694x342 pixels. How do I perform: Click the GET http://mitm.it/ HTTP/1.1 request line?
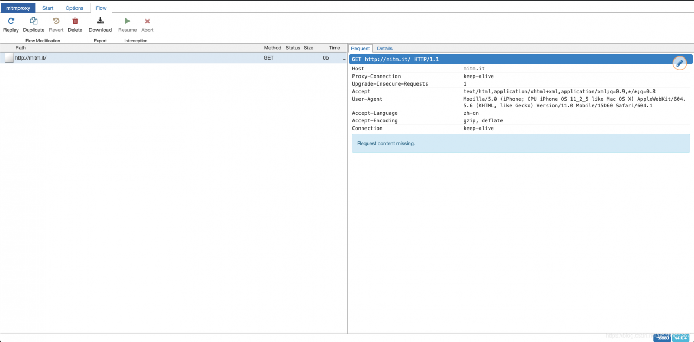tap(395, 59)
